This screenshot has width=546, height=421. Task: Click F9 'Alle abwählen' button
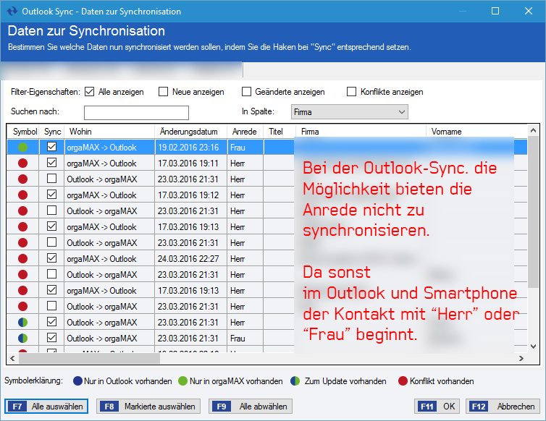[x=251, y=407]
